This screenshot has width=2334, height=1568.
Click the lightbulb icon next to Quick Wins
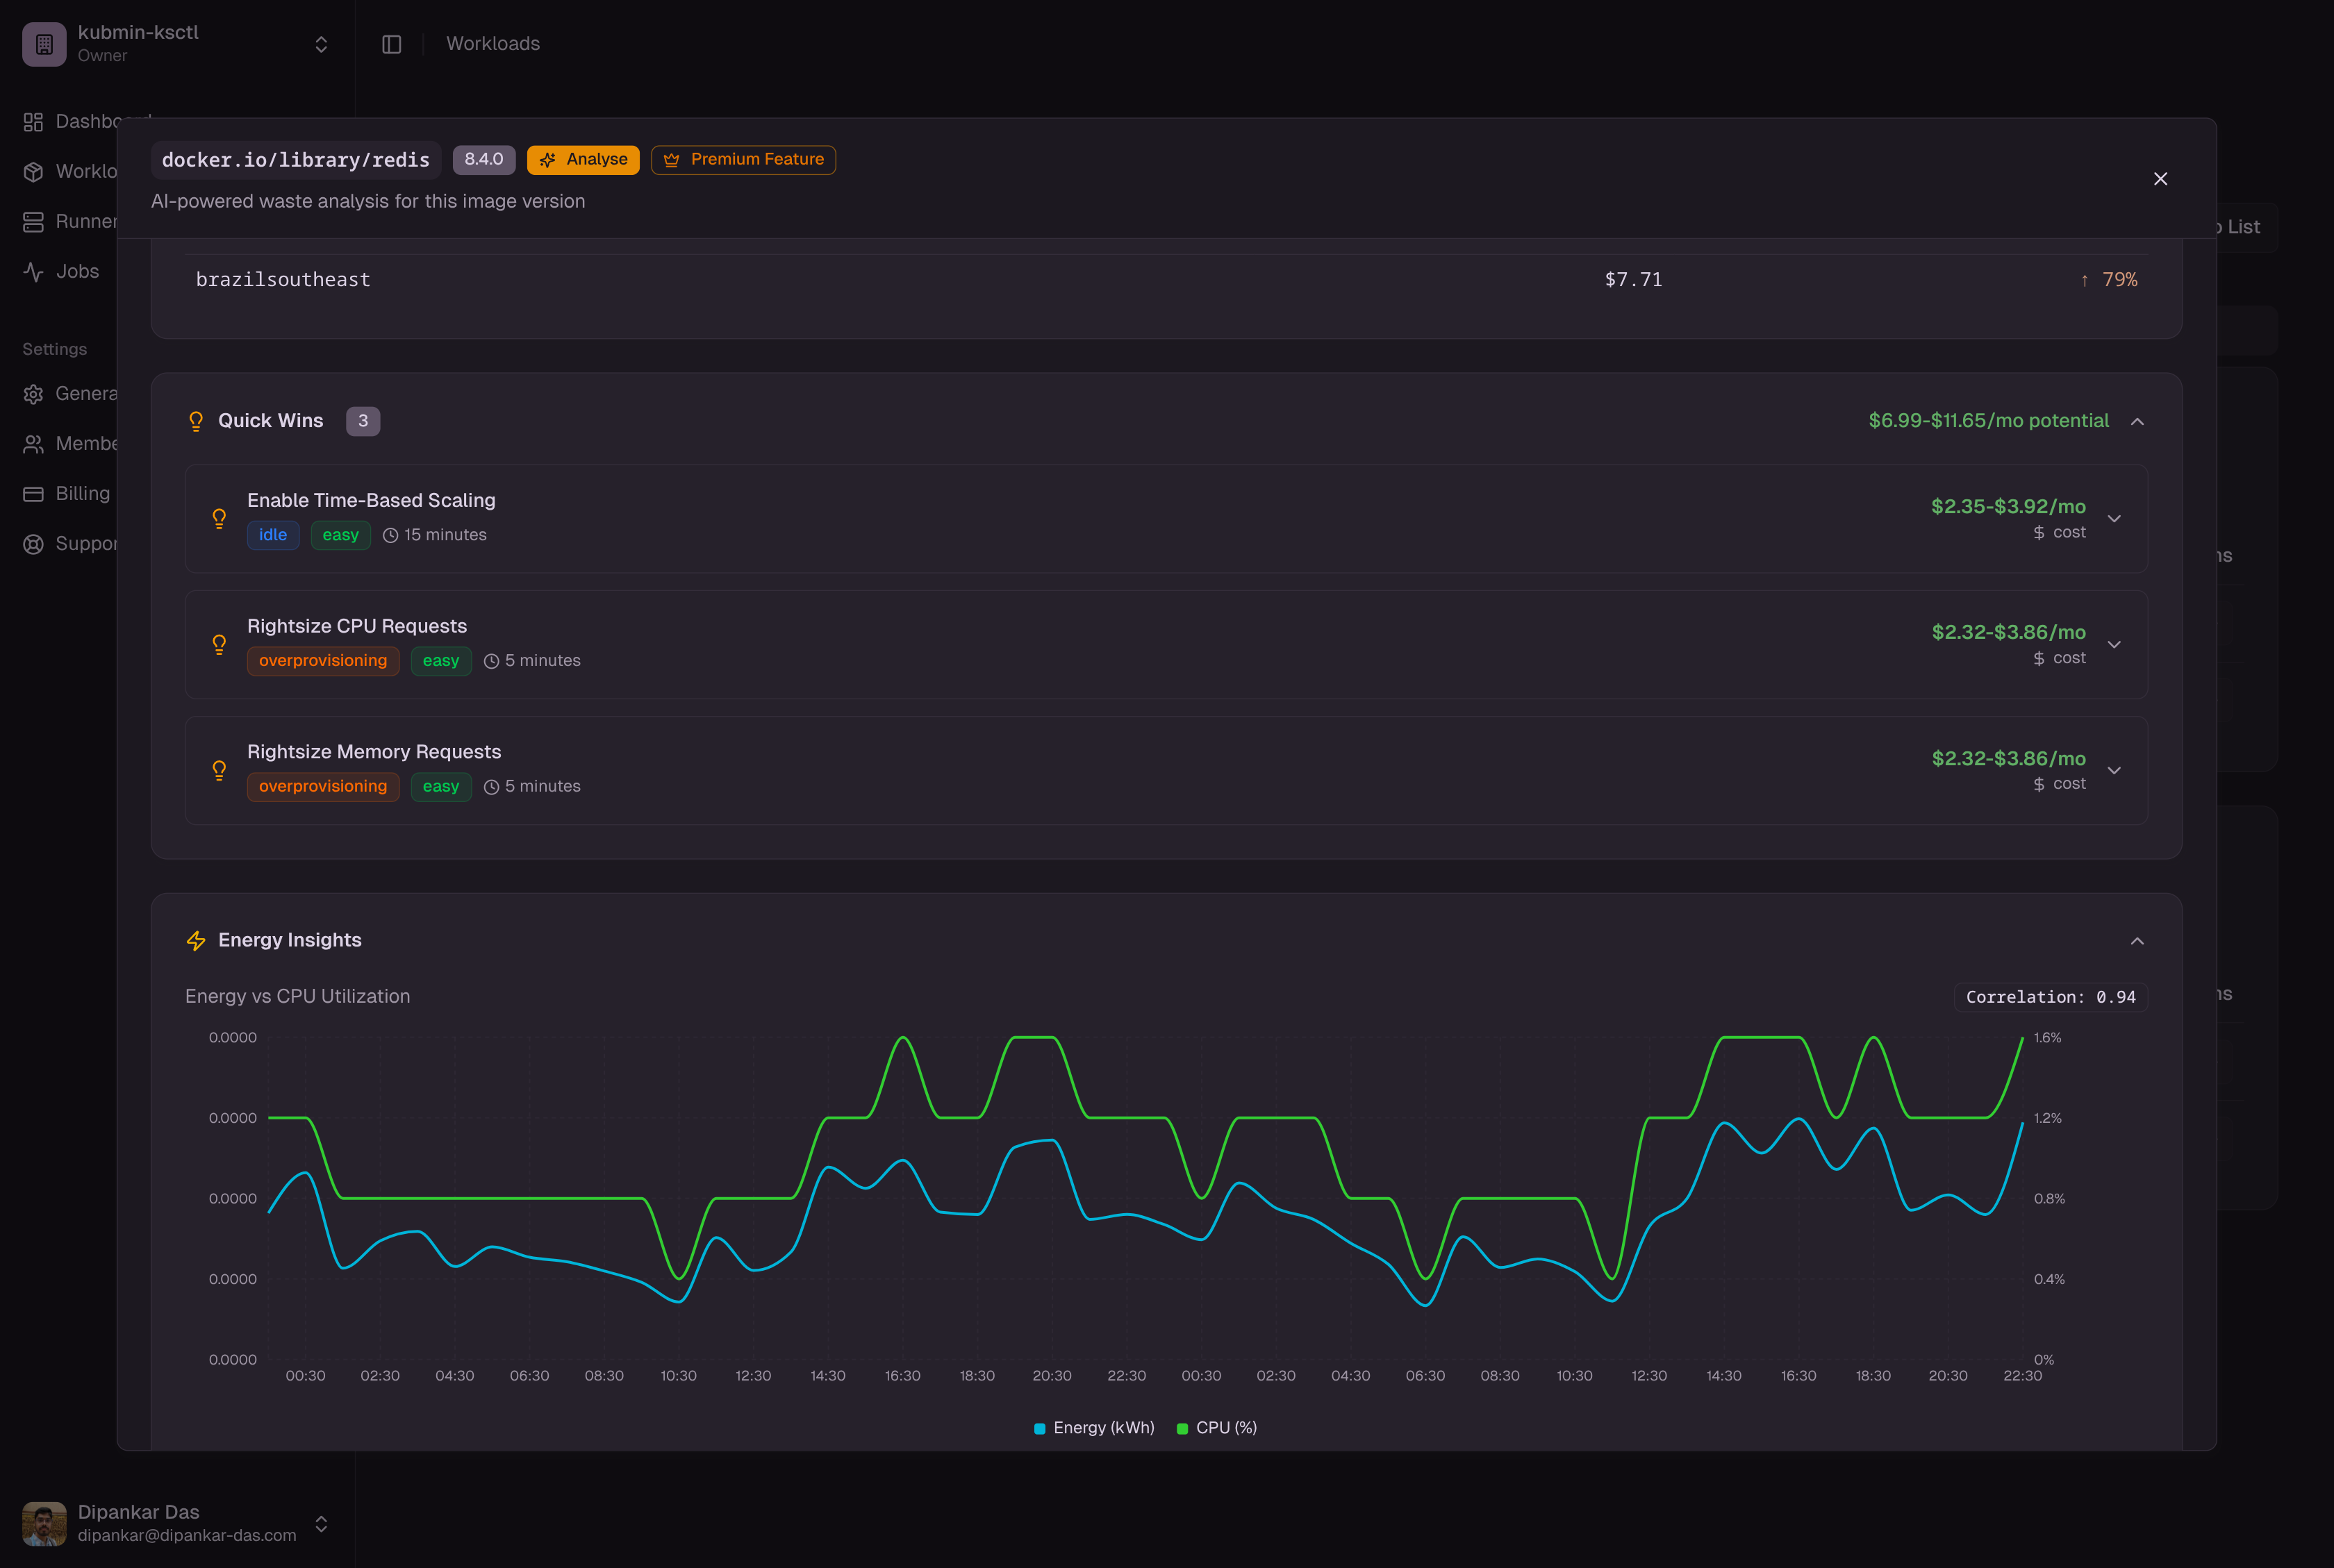(x=196, y=421)
